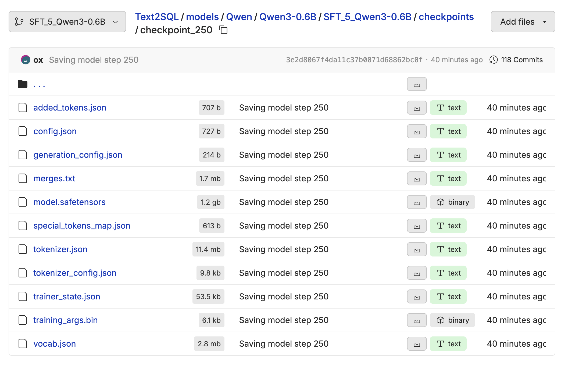Open the Qwen3-0.6B breadcrumb folder
The height and width of the screenshot is (374, 572).
click(288, 17)
